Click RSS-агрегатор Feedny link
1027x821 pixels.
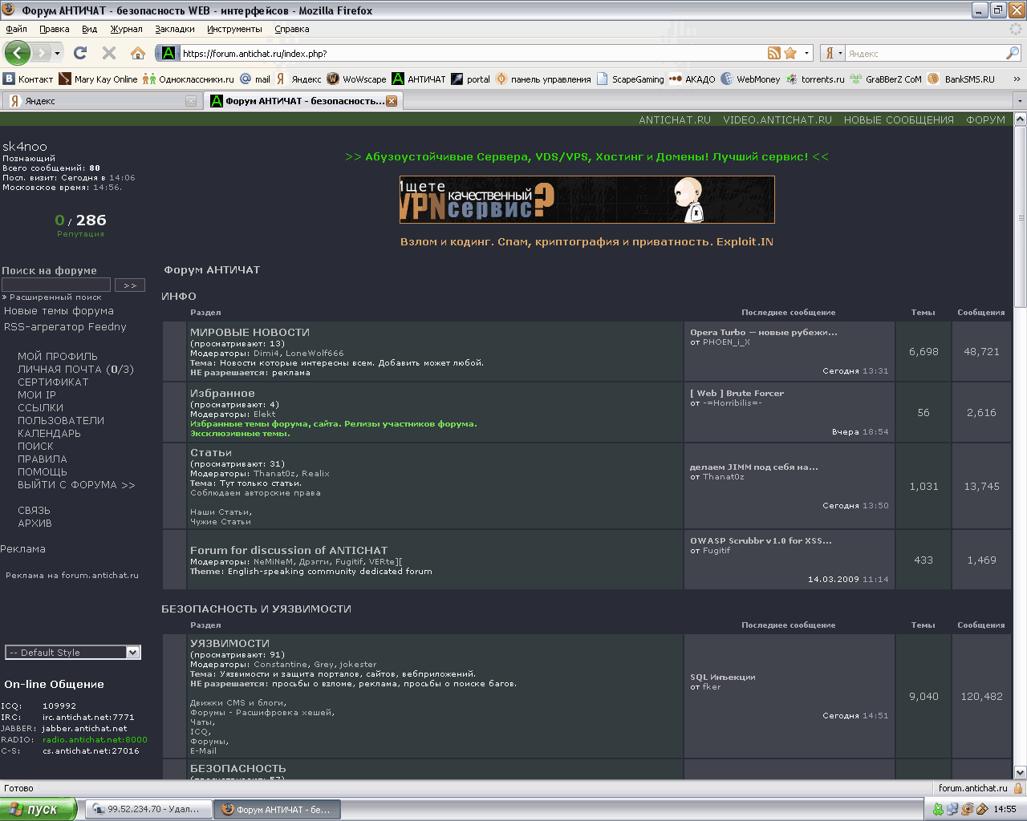click(65, 326)
